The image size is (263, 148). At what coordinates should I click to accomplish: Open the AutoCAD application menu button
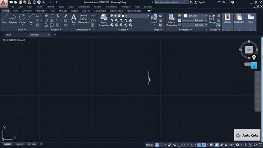tap(4, 4)
